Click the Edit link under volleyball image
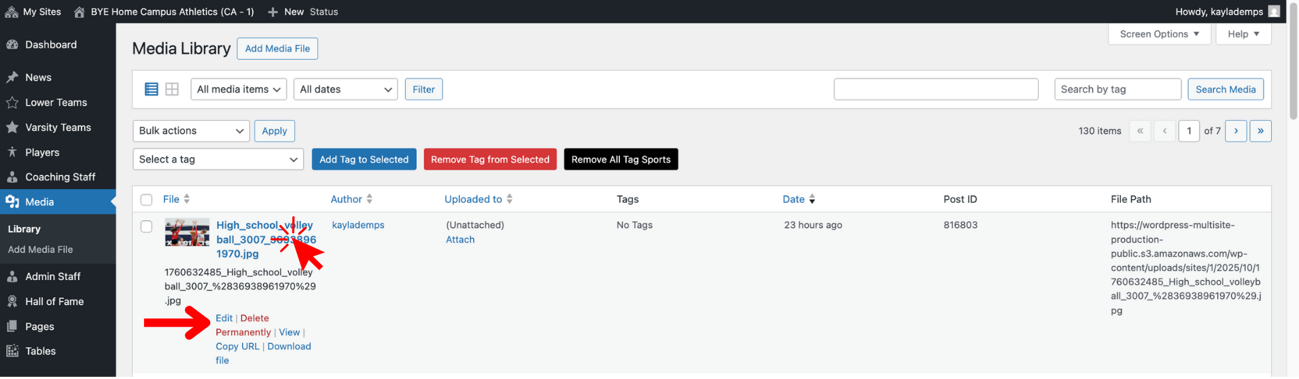Image resolution: width=1299 pixels, height=379 pixels. pos(224,318)
